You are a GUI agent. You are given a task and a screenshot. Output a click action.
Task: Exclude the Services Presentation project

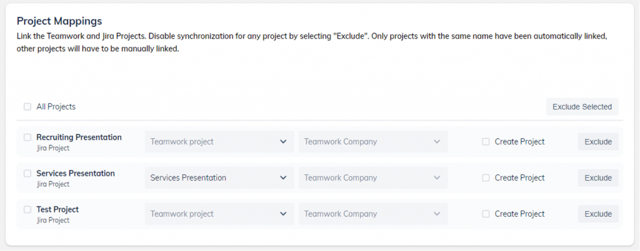click(597, 178)
